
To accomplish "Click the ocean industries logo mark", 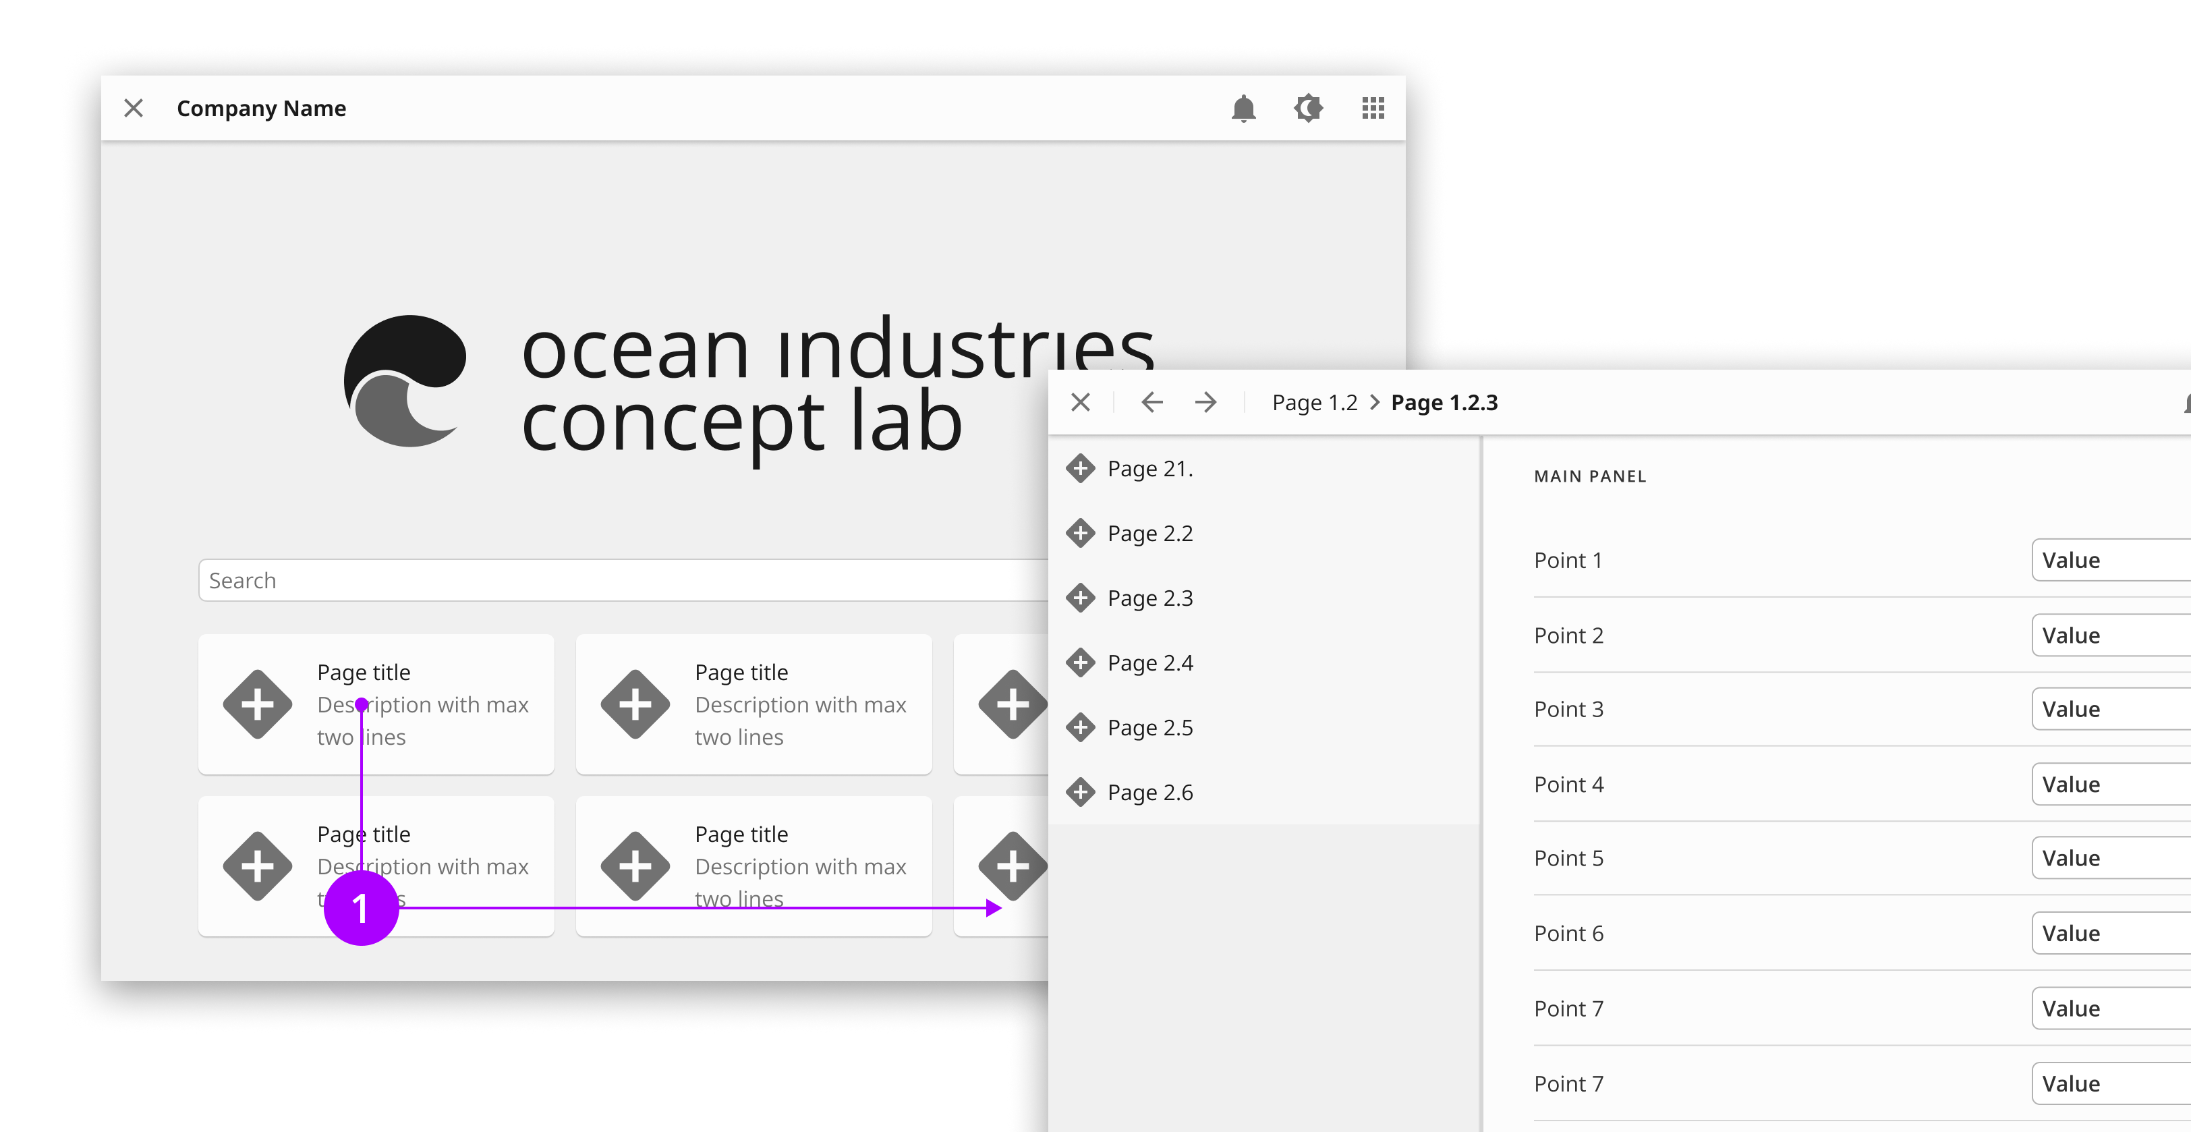I will pyautogui.click(x=405, y=381).
